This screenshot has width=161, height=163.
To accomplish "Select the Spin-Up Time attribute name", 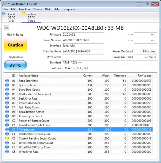I will [27, 85].
